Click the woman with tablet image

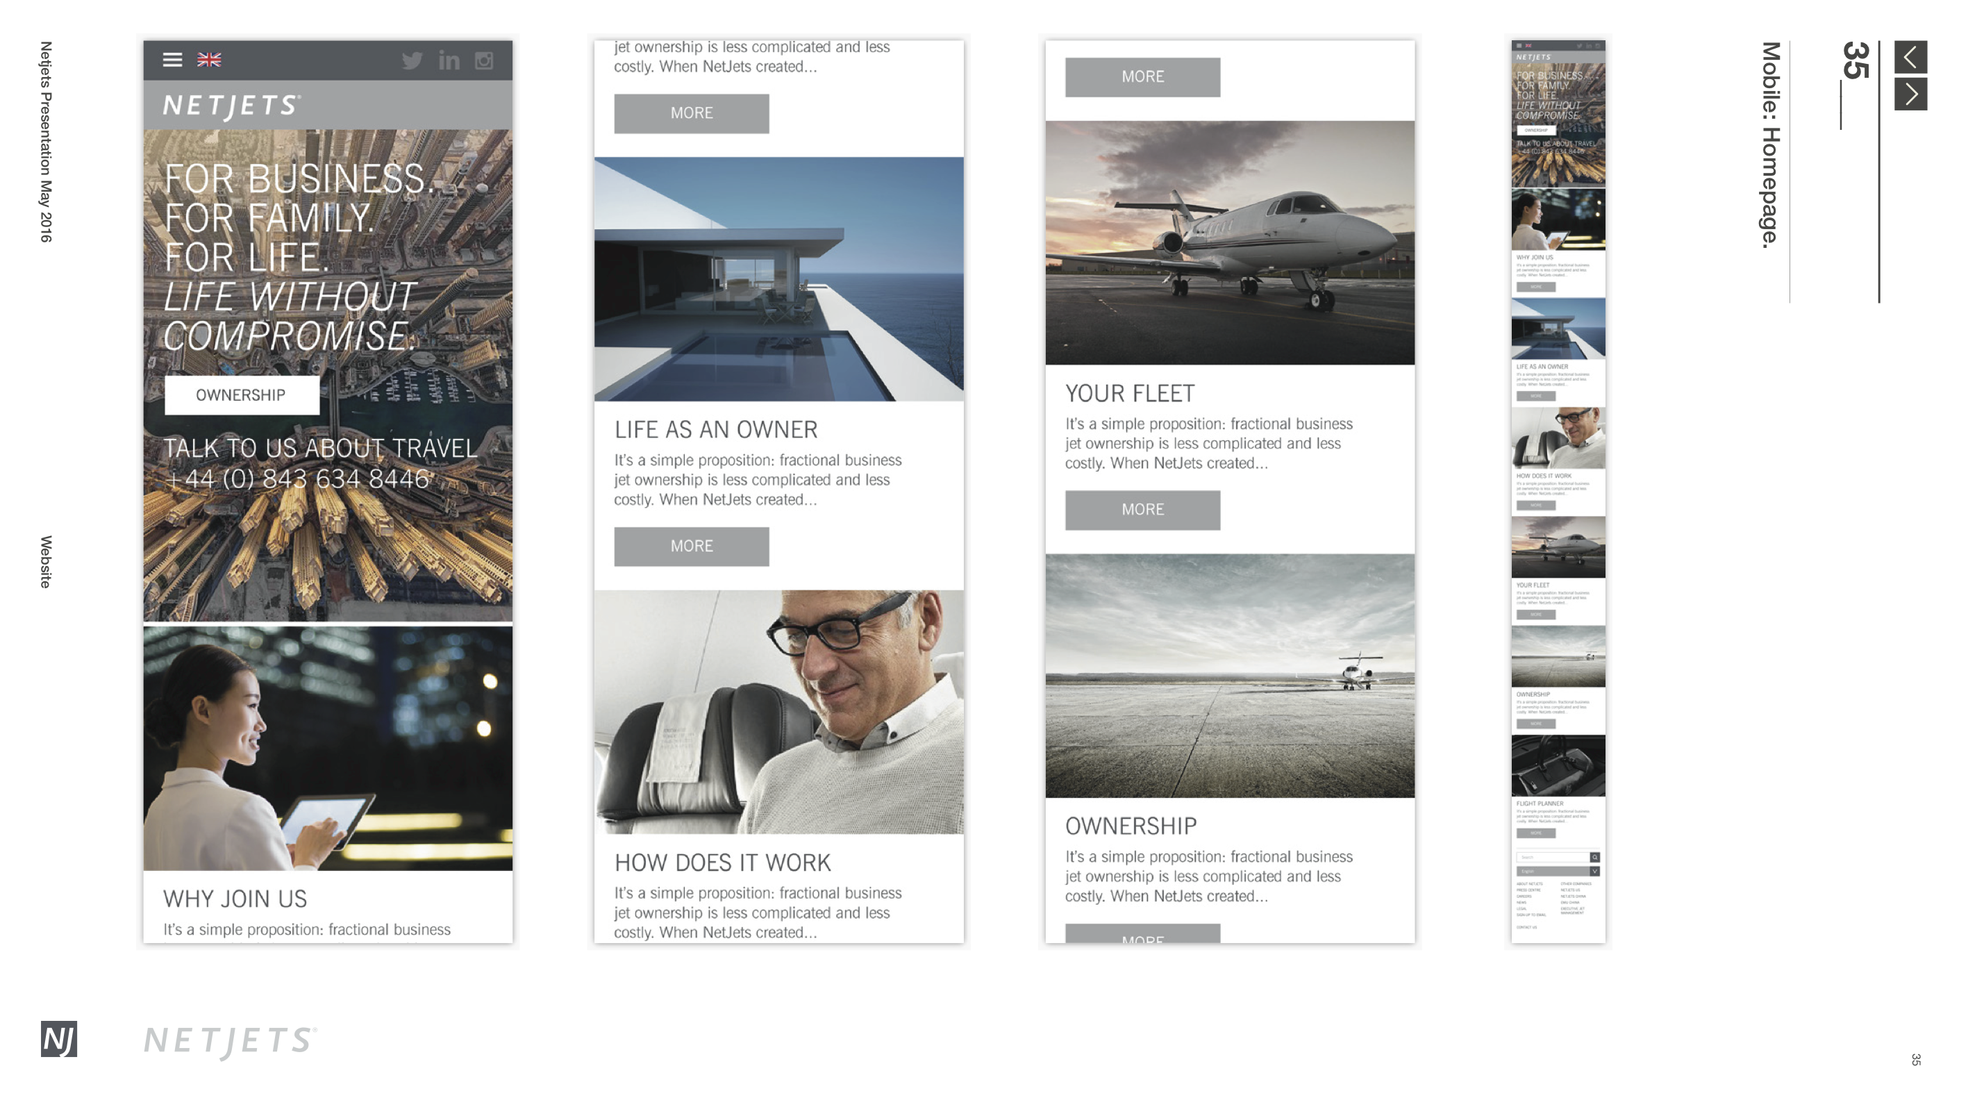(328, 748)
